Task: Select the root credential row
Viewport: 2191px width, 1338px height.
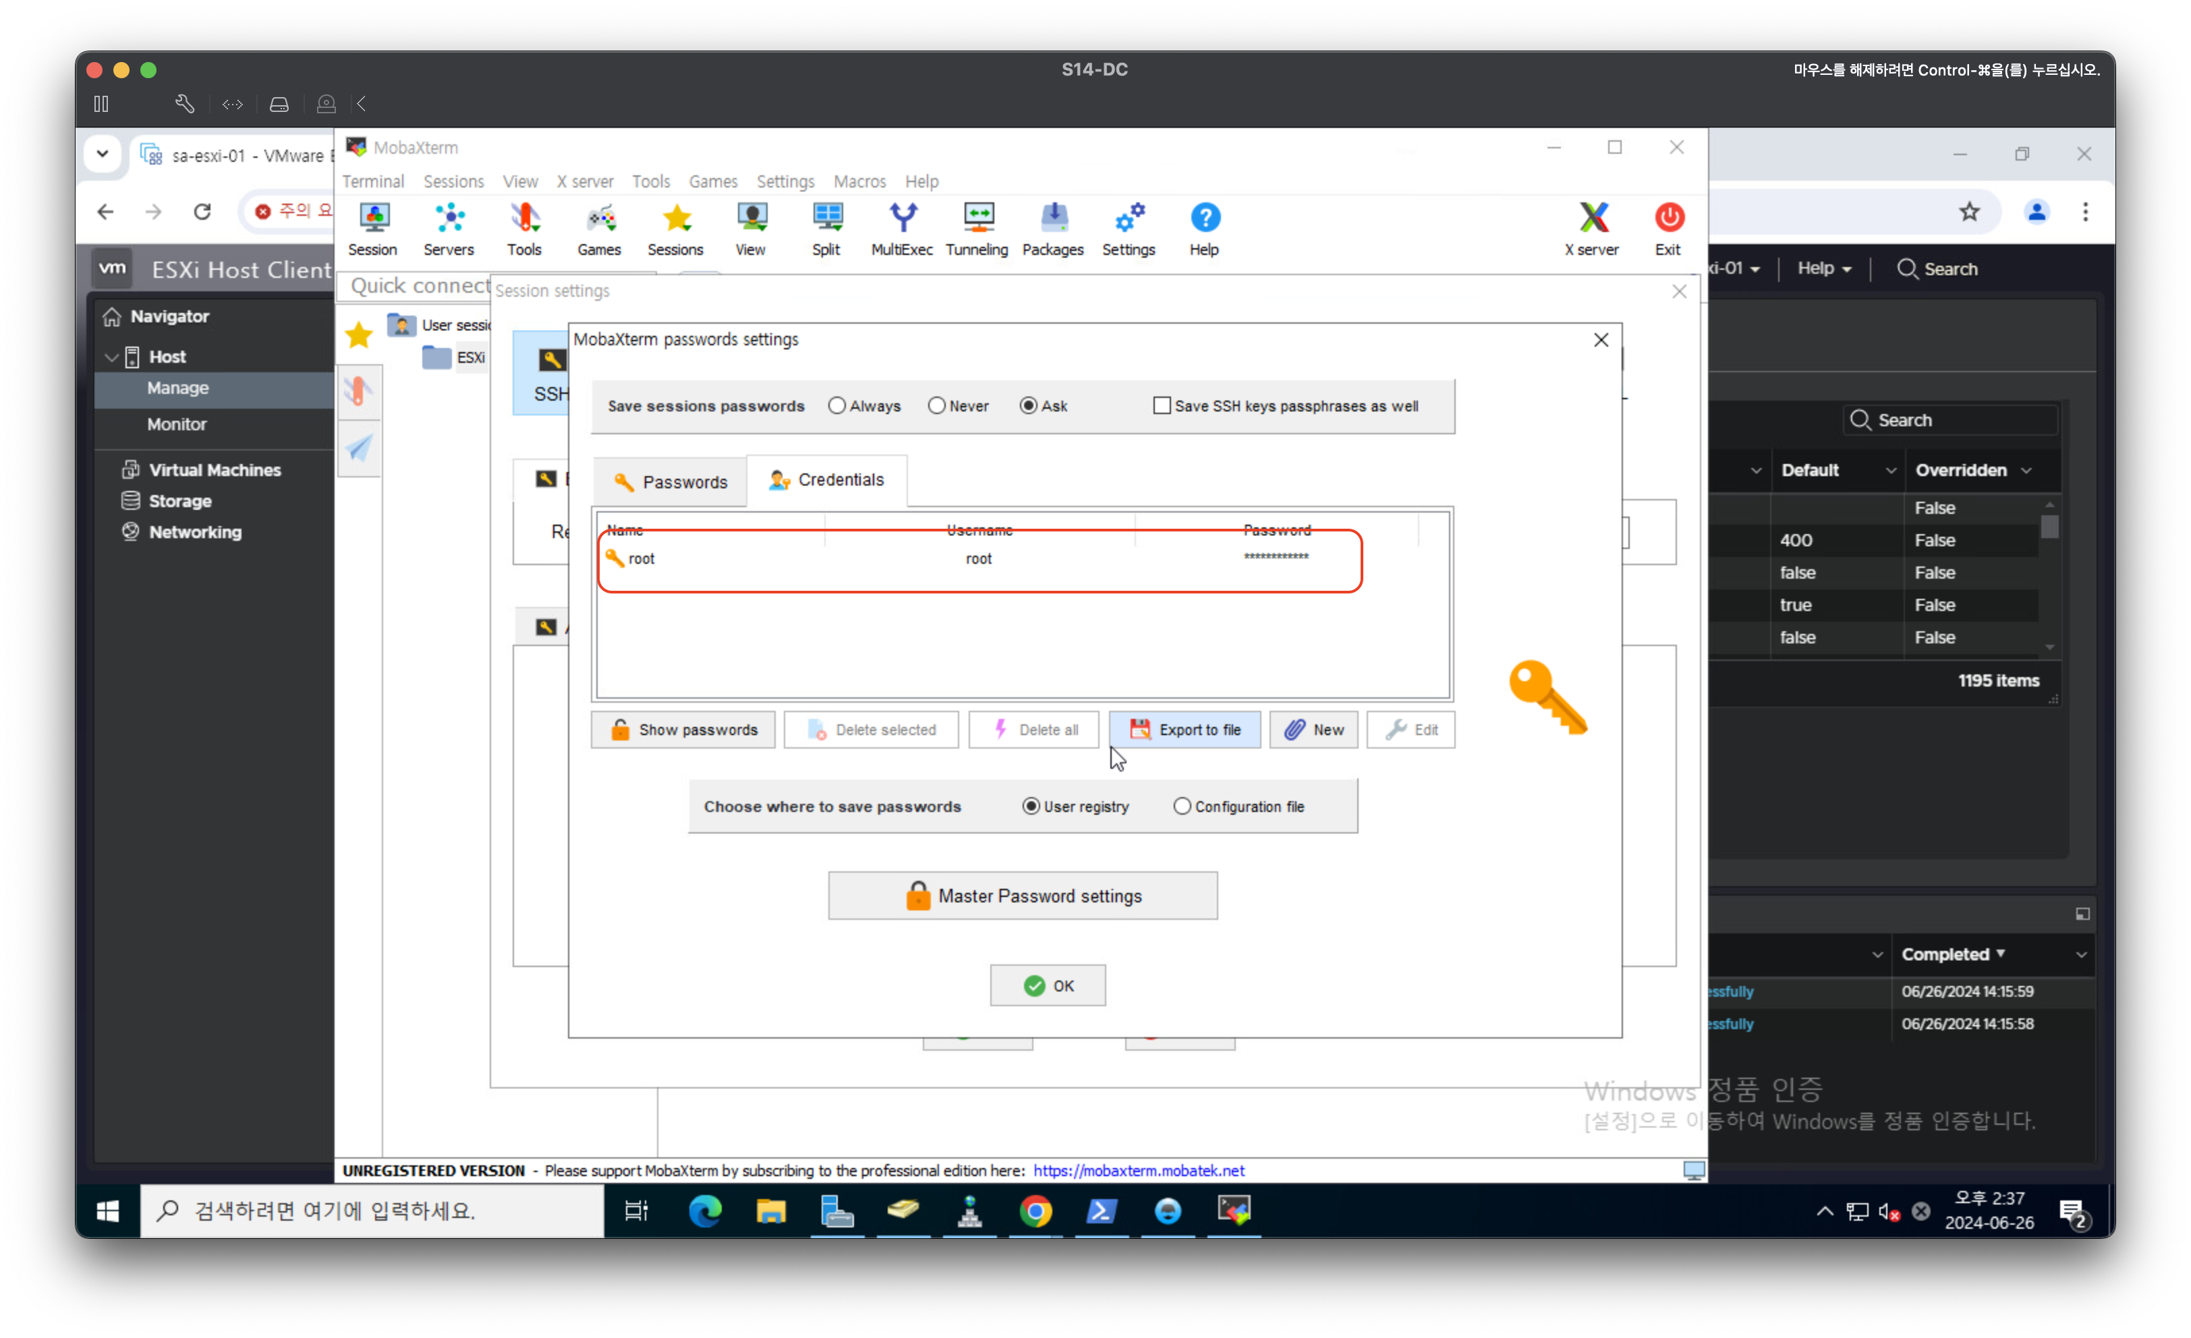Action: tap(978, 558)
